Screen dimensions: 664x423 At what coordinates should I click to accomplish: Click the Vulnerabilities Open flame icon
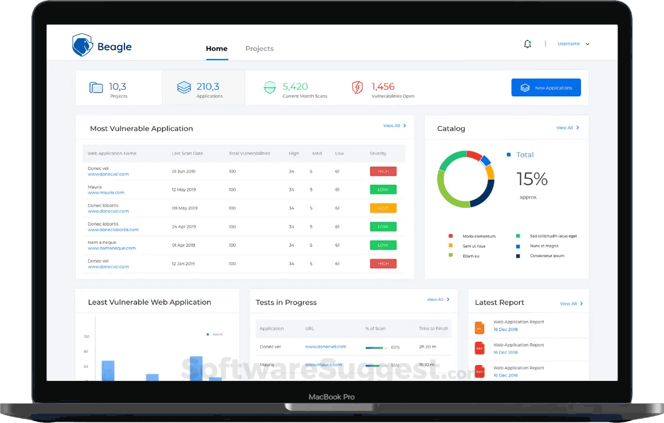(x=357, y=87)
